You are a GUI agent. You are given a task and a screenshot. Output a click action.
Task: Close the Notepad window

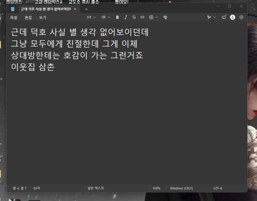[241, 6]
